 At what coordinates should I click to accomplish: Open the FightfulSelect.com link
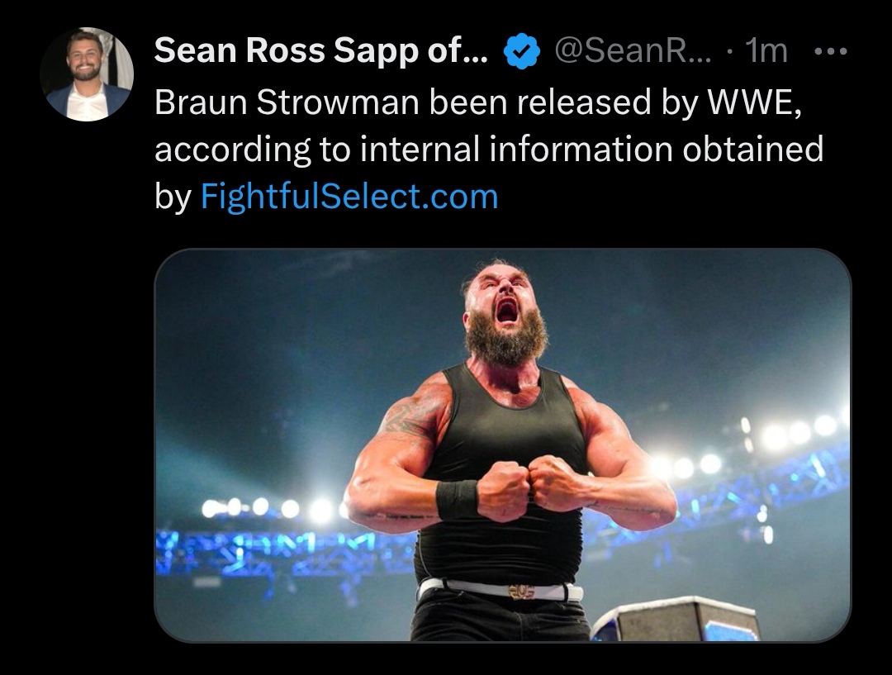click(349, 197)
